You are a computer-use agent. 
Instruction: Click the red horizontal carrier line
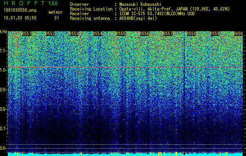tap(126, 67)
